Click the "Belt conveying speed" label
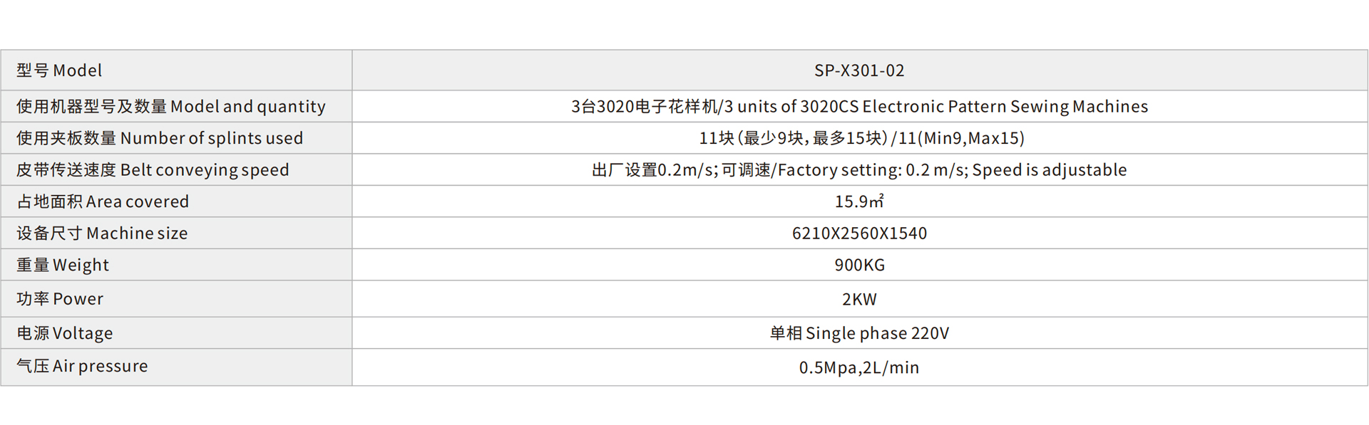Screen dimensions: 1369x425 153,169
